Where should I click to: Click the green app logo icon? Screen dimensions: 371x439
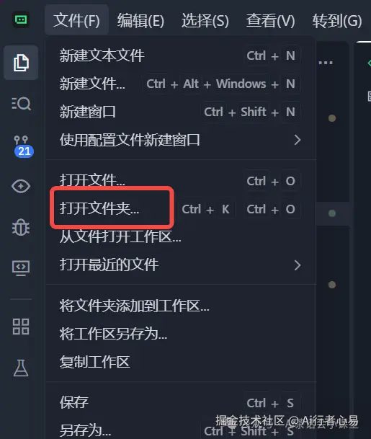point(21,19)
